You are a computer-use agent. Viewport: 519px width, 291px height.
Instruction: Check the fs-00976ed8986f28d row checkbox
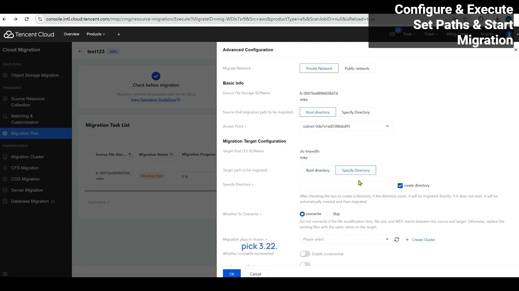[x=90, y=176]
